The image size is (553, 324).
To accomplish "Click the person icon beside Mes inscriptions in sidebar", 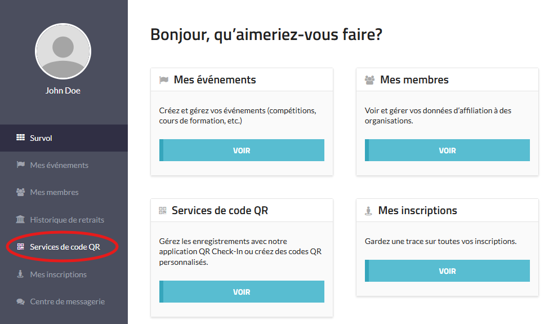I will tap(20, 274).
